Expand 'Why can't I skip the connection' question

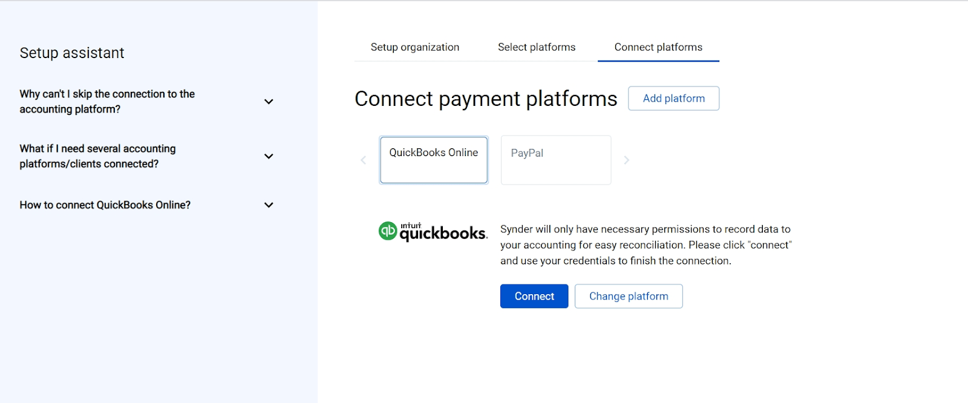coord(269,101)
